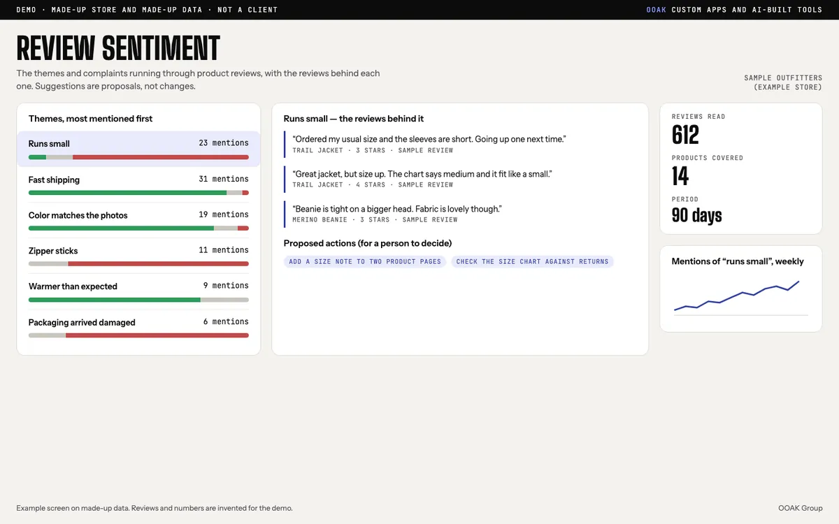The width and height of the screenshot is (839, 524).
Task: Click the Merino Beanie 3 stars label
Action: (375, 219)
